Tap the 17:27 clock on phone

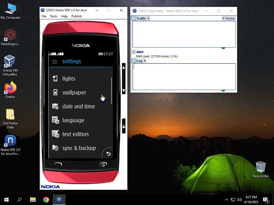108,54
